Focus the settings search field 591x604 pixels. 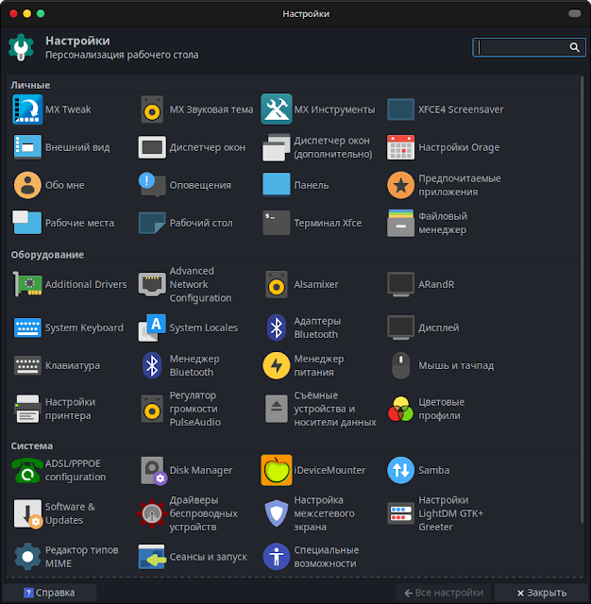tap(529, 47)
